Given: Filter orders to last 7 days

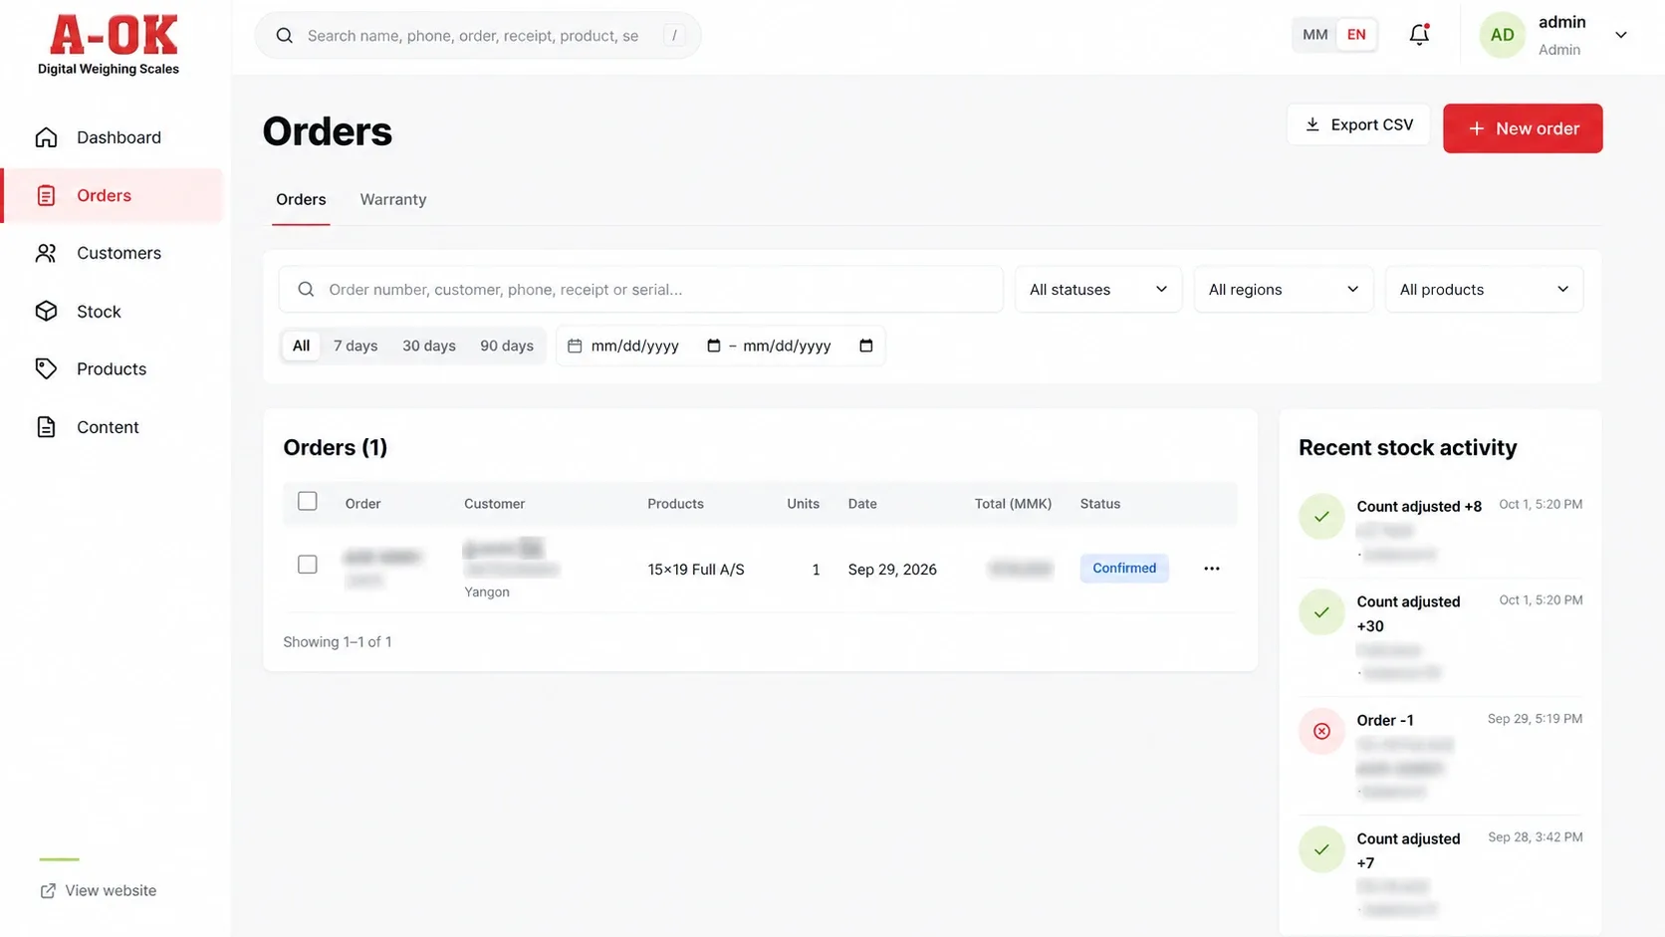Looking at the screenshot, I should pos(356,346).
